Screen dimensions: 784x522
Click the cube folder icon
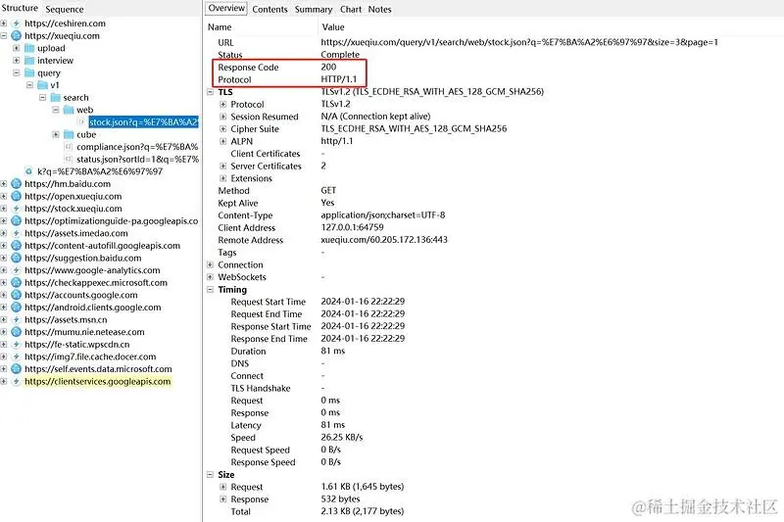coord(69,134)
